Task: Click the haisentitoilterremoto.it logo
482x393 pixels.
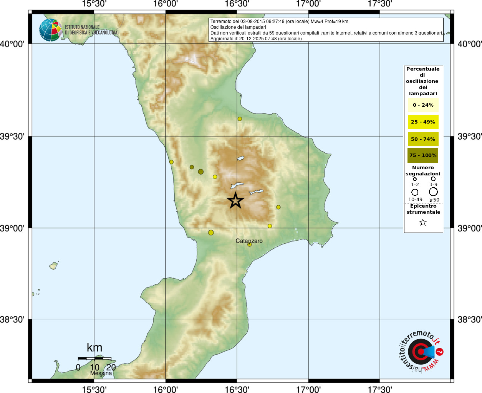Action: point(421,351)
